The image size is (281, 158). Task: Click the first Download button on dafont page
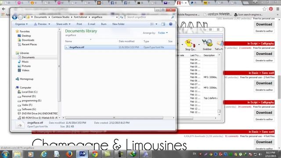(x=264, y=25)
